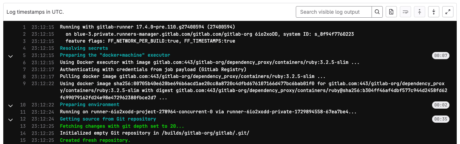460x144 pixels.
Task: Collapse the Preparing environment section chevron
Action: tap(11, 105)
